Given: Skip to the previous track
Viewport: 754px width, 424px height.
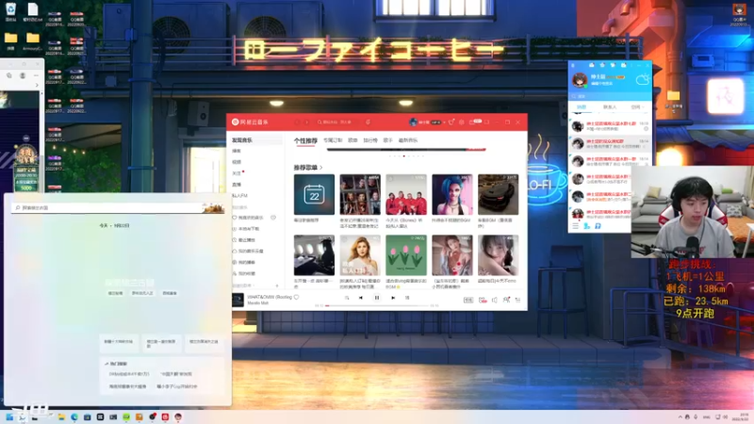Looking at the screenshot, I should click(361, 298).
